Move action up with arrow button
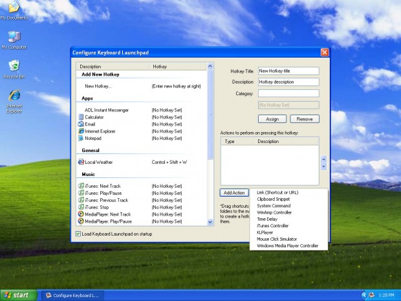This screenshot has height=301, width=401. pos(323,159)
